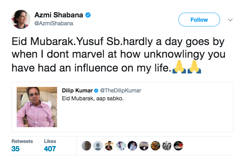View the 35 Retweets list
The height and width of the screenshot is (156, 249).
click(x=22, y=146)
